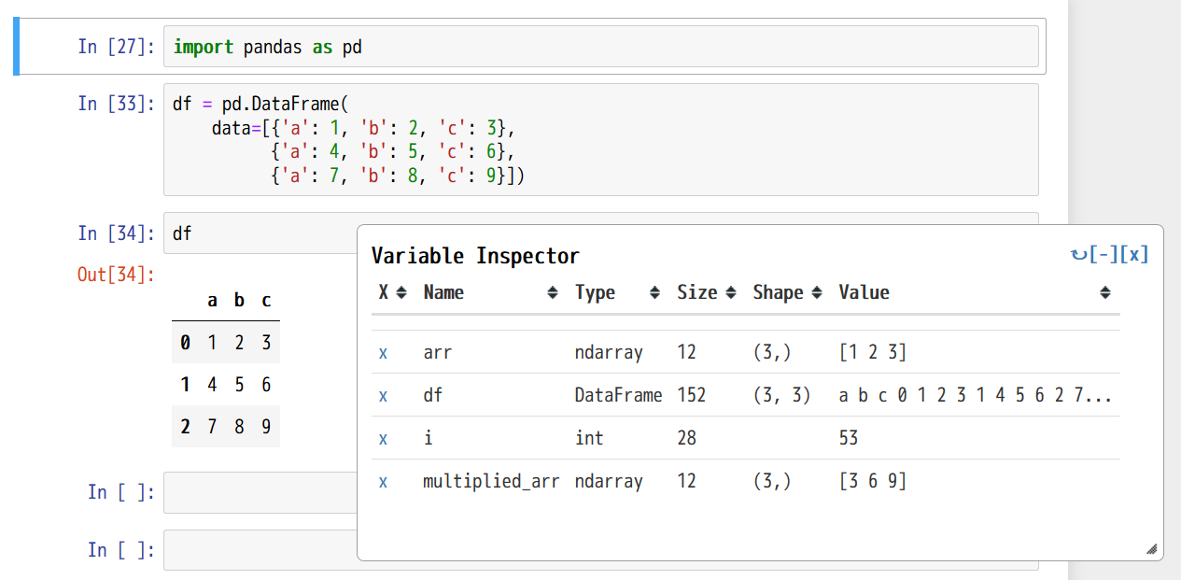This screenshot has height=580, width=1181.
Task: Delete the arr variable
Action: (x=383, y=353)
